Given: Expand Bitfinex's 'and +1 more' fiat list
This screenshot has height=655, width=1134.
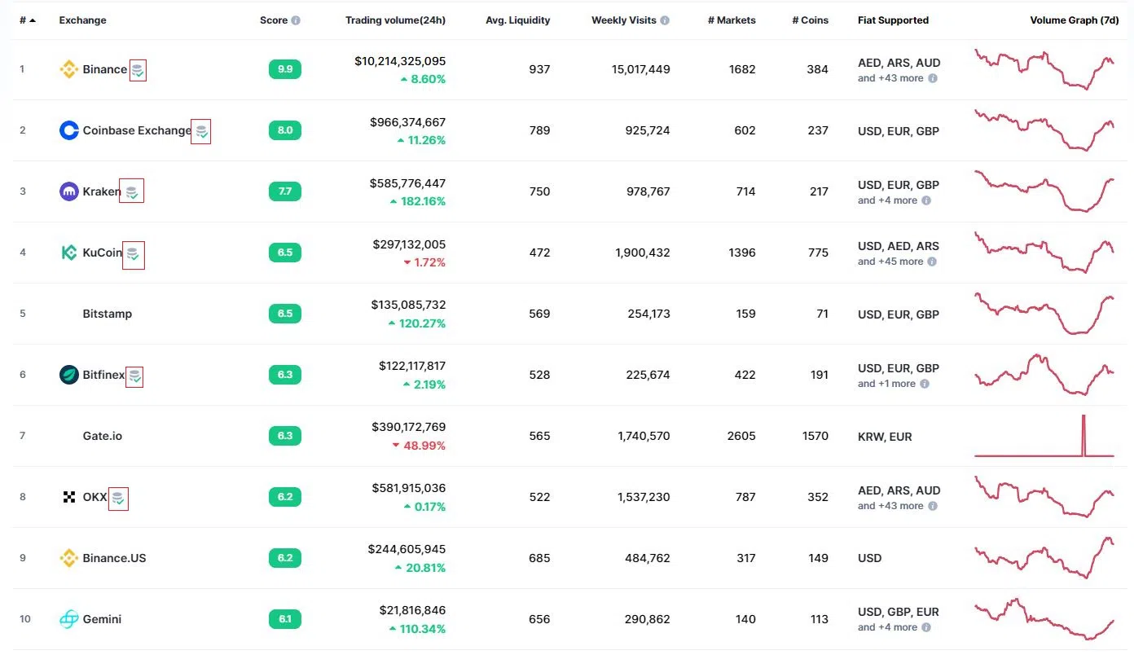Looking at the screenshot, I should click(x=886, y=384).
